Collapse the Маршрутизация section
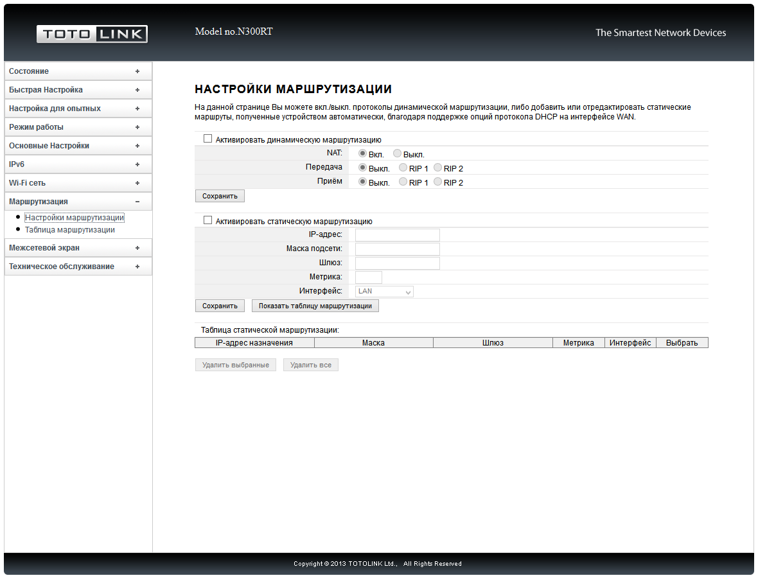This screenshot has height=578, width=758. [x=78, y=202]
